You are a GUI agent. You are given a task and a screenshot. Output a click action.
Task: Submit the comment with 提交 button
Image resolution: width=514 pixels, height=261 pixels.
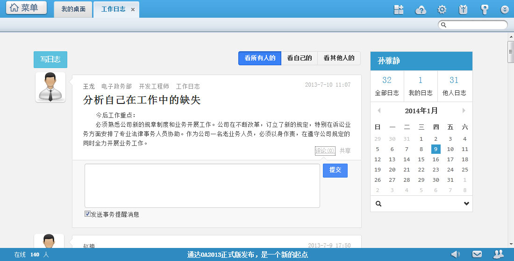(335, 171)
